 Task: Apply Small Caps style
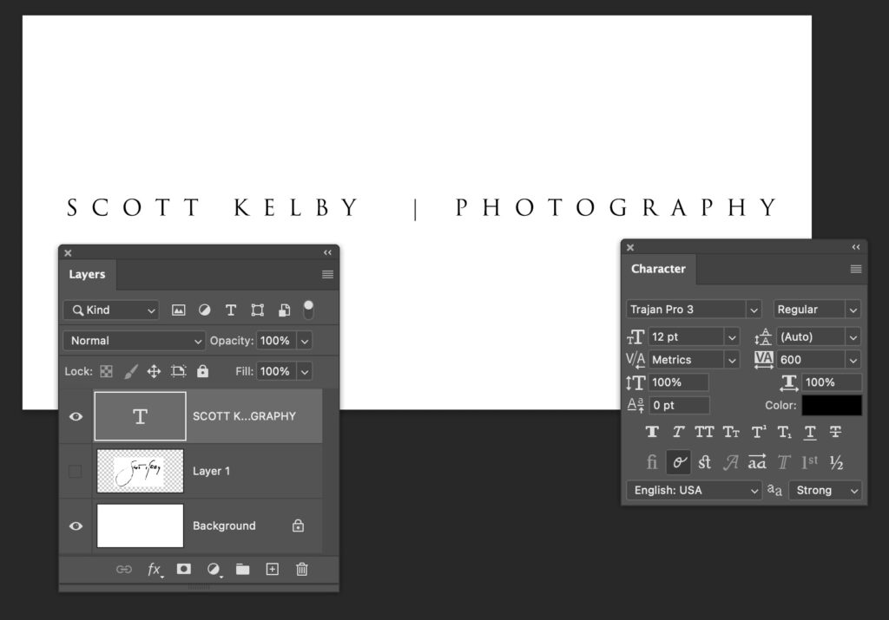tap(731, 432)
